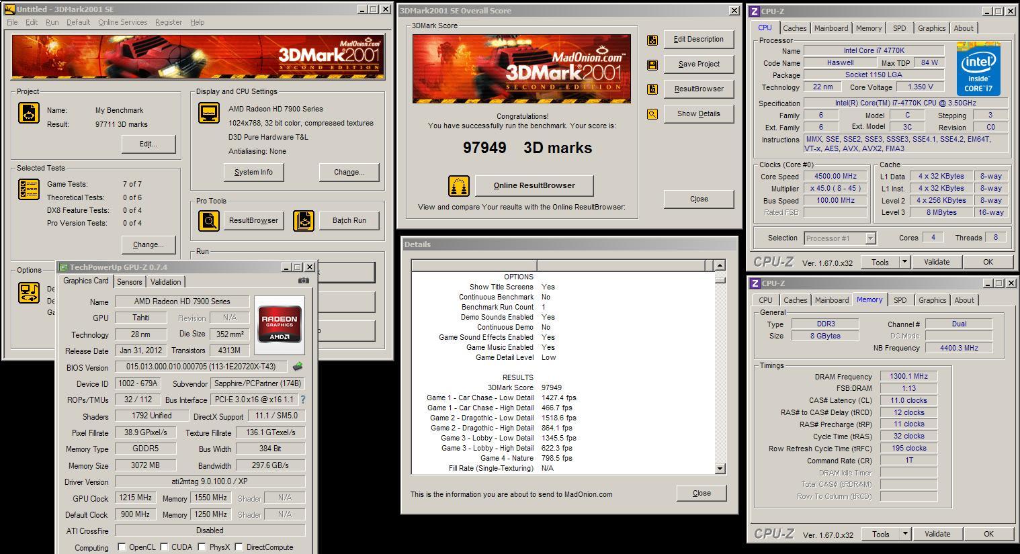This screenshot has width=1020, height=554.
Task: Click the Bus Interface question mark icon
Action: [302, 400]
